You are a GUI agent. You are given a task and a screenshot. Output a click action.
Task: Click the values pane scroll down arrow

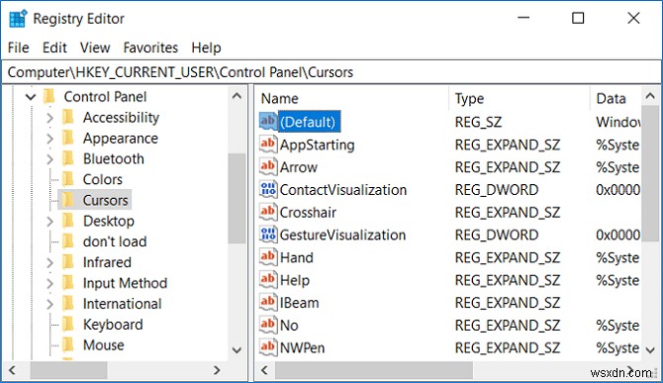(x=650, y=350)
